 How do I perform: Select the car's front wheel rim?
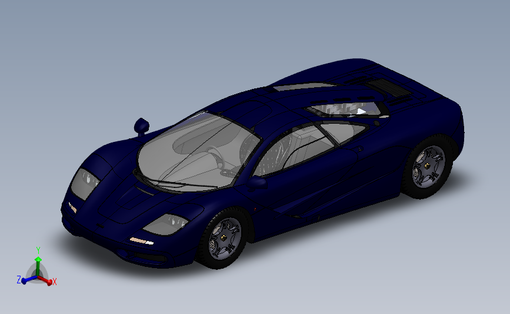coord(225,239)
